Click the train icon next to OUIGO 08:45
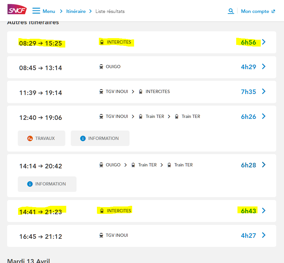284x263 pixels. coord(101,67)
